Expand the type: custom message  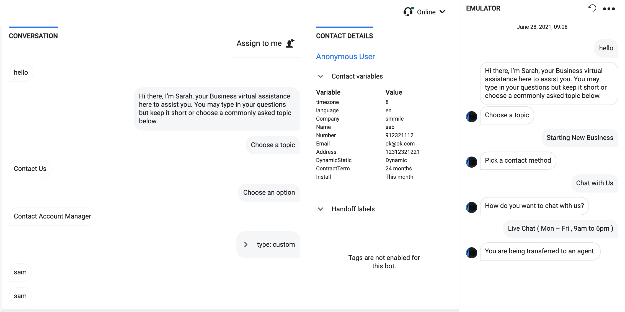(x=246, y=245)
